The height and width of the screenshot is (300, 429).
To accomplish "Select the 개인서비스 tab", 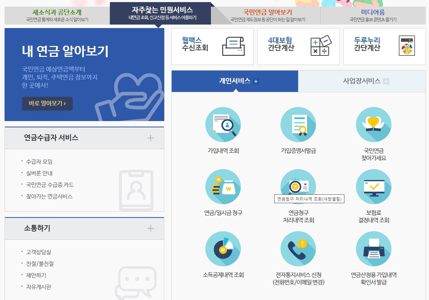I will [235, 81].
